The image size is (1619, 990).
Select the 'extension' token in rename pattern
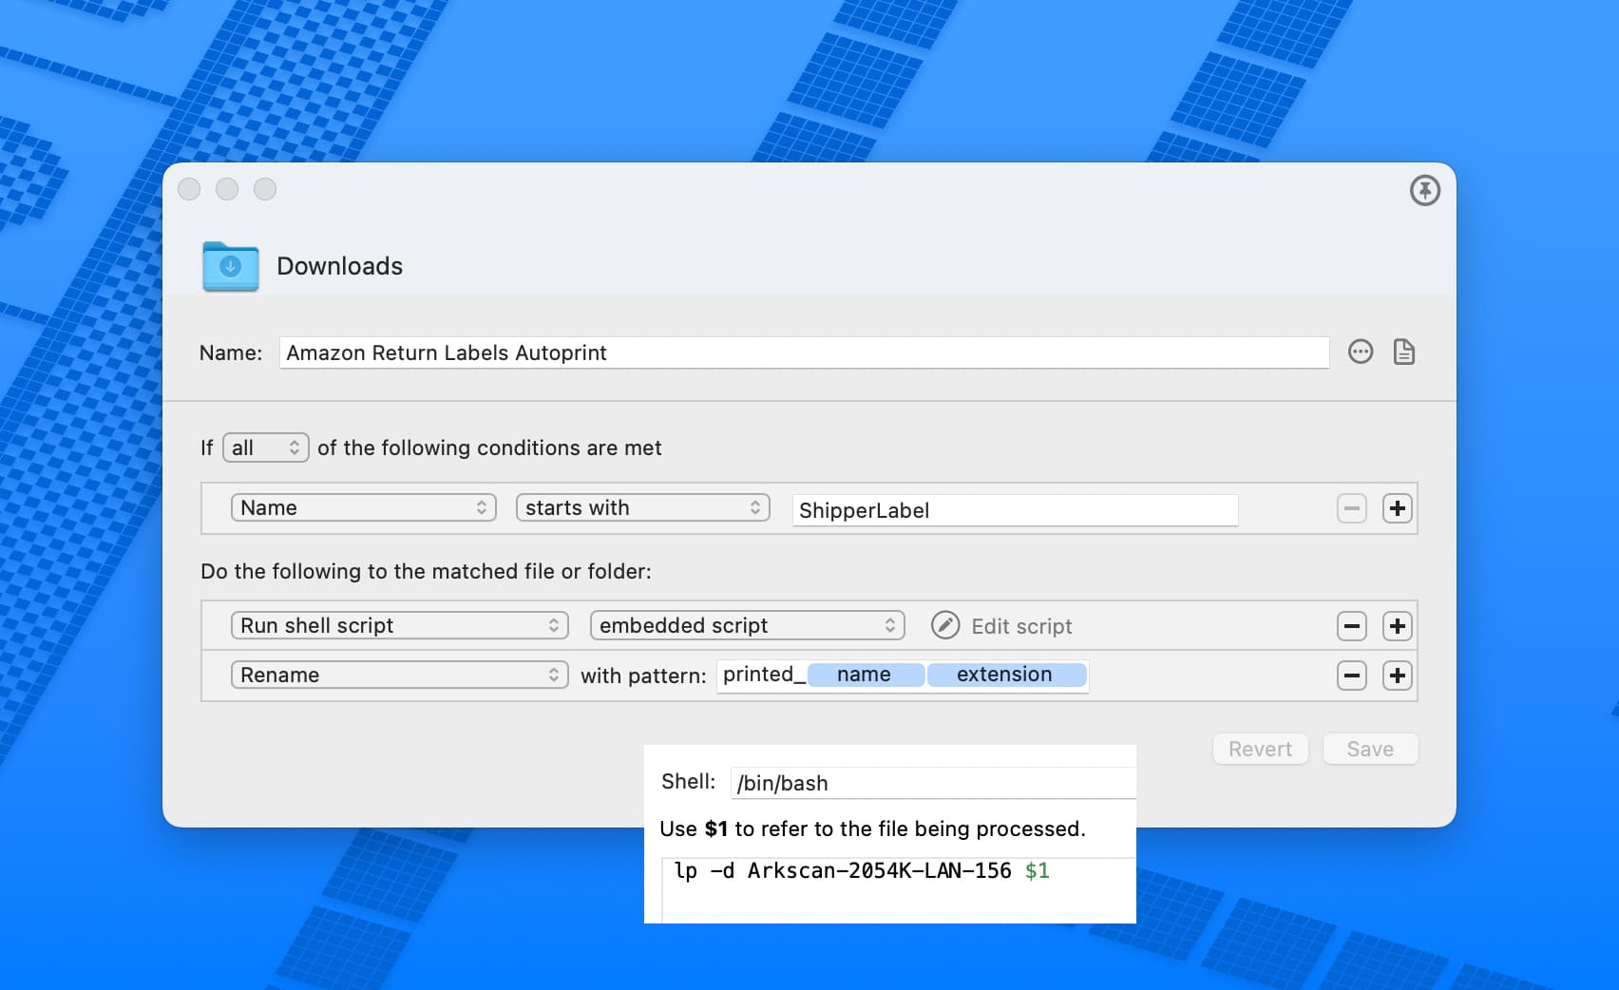tap(1004, 675)
